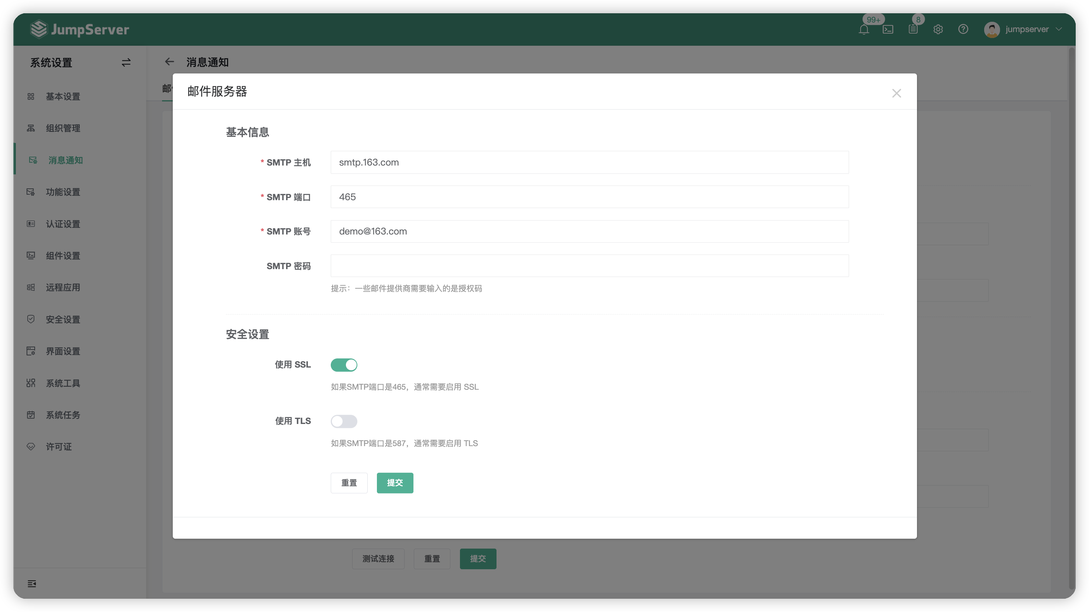The image size is (1089, 612).
Task: Enable the 使用 TLS toggle
Action: (x=344, y=421)
